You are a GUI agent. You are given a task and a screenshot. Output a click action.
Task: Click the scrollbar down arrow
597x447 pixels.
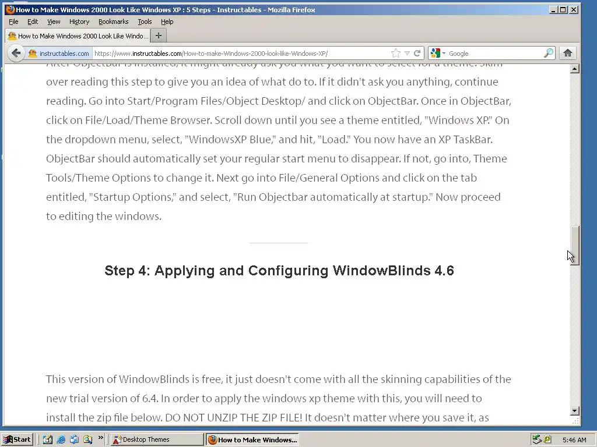574,410
